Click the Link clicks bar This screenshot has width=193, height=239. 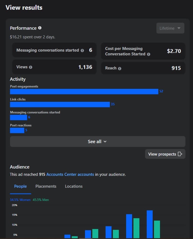60,105
